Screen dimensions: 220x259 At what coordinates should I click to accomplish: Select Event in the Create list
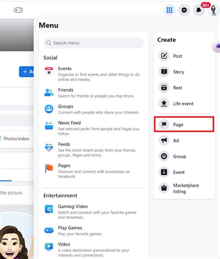(x=184, y=172)
